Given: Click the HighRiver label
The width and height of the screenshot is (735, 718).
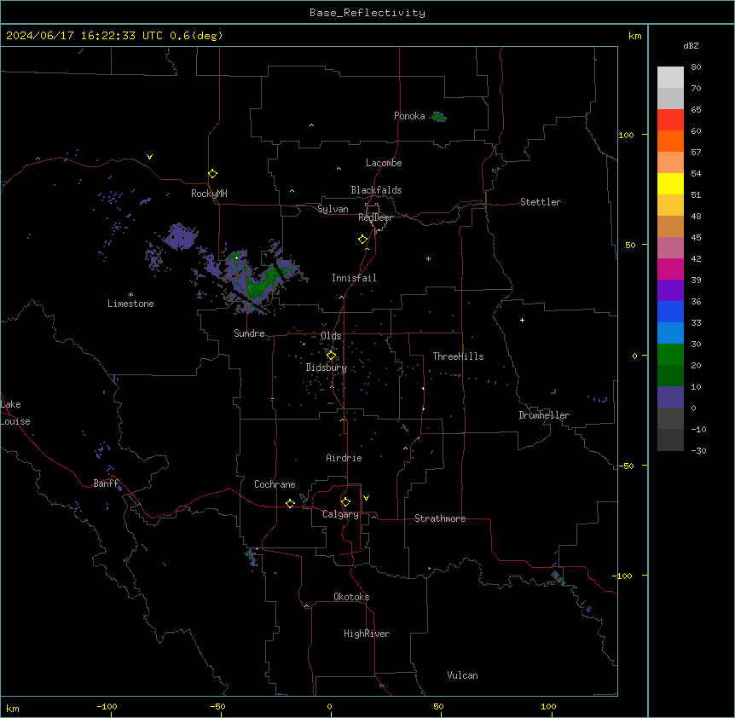Looking at the screenshot, I should coord(367,634).
